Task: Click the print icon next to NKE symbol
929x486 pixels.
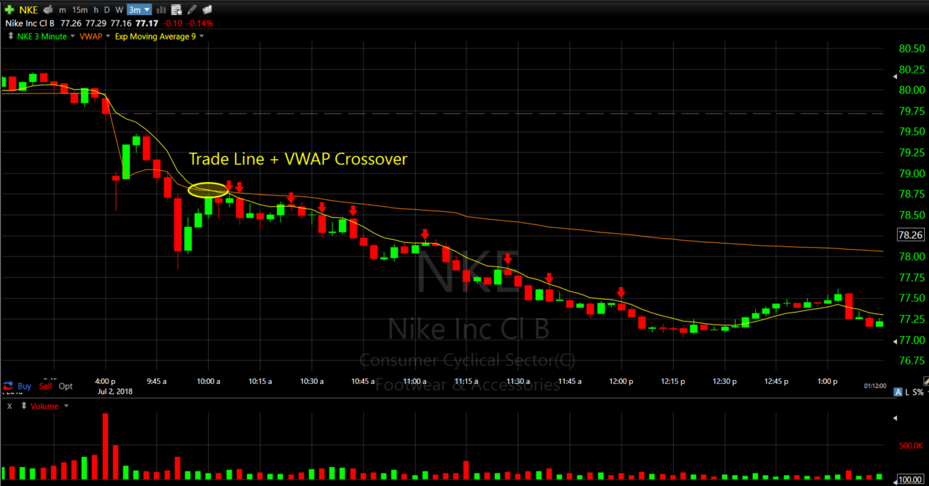Action: tap(48, 10)
